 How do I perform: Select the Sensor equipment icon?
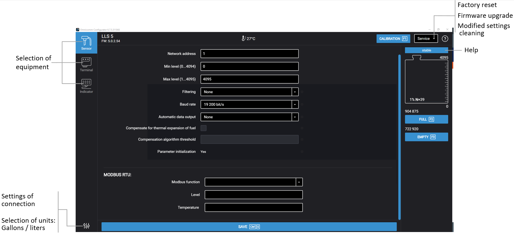click(x=86, y=43)
